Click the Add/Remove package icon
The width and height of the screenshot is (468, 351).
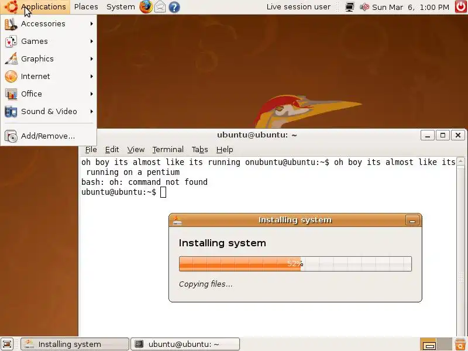pyautogui.click(x=11, y=136)
